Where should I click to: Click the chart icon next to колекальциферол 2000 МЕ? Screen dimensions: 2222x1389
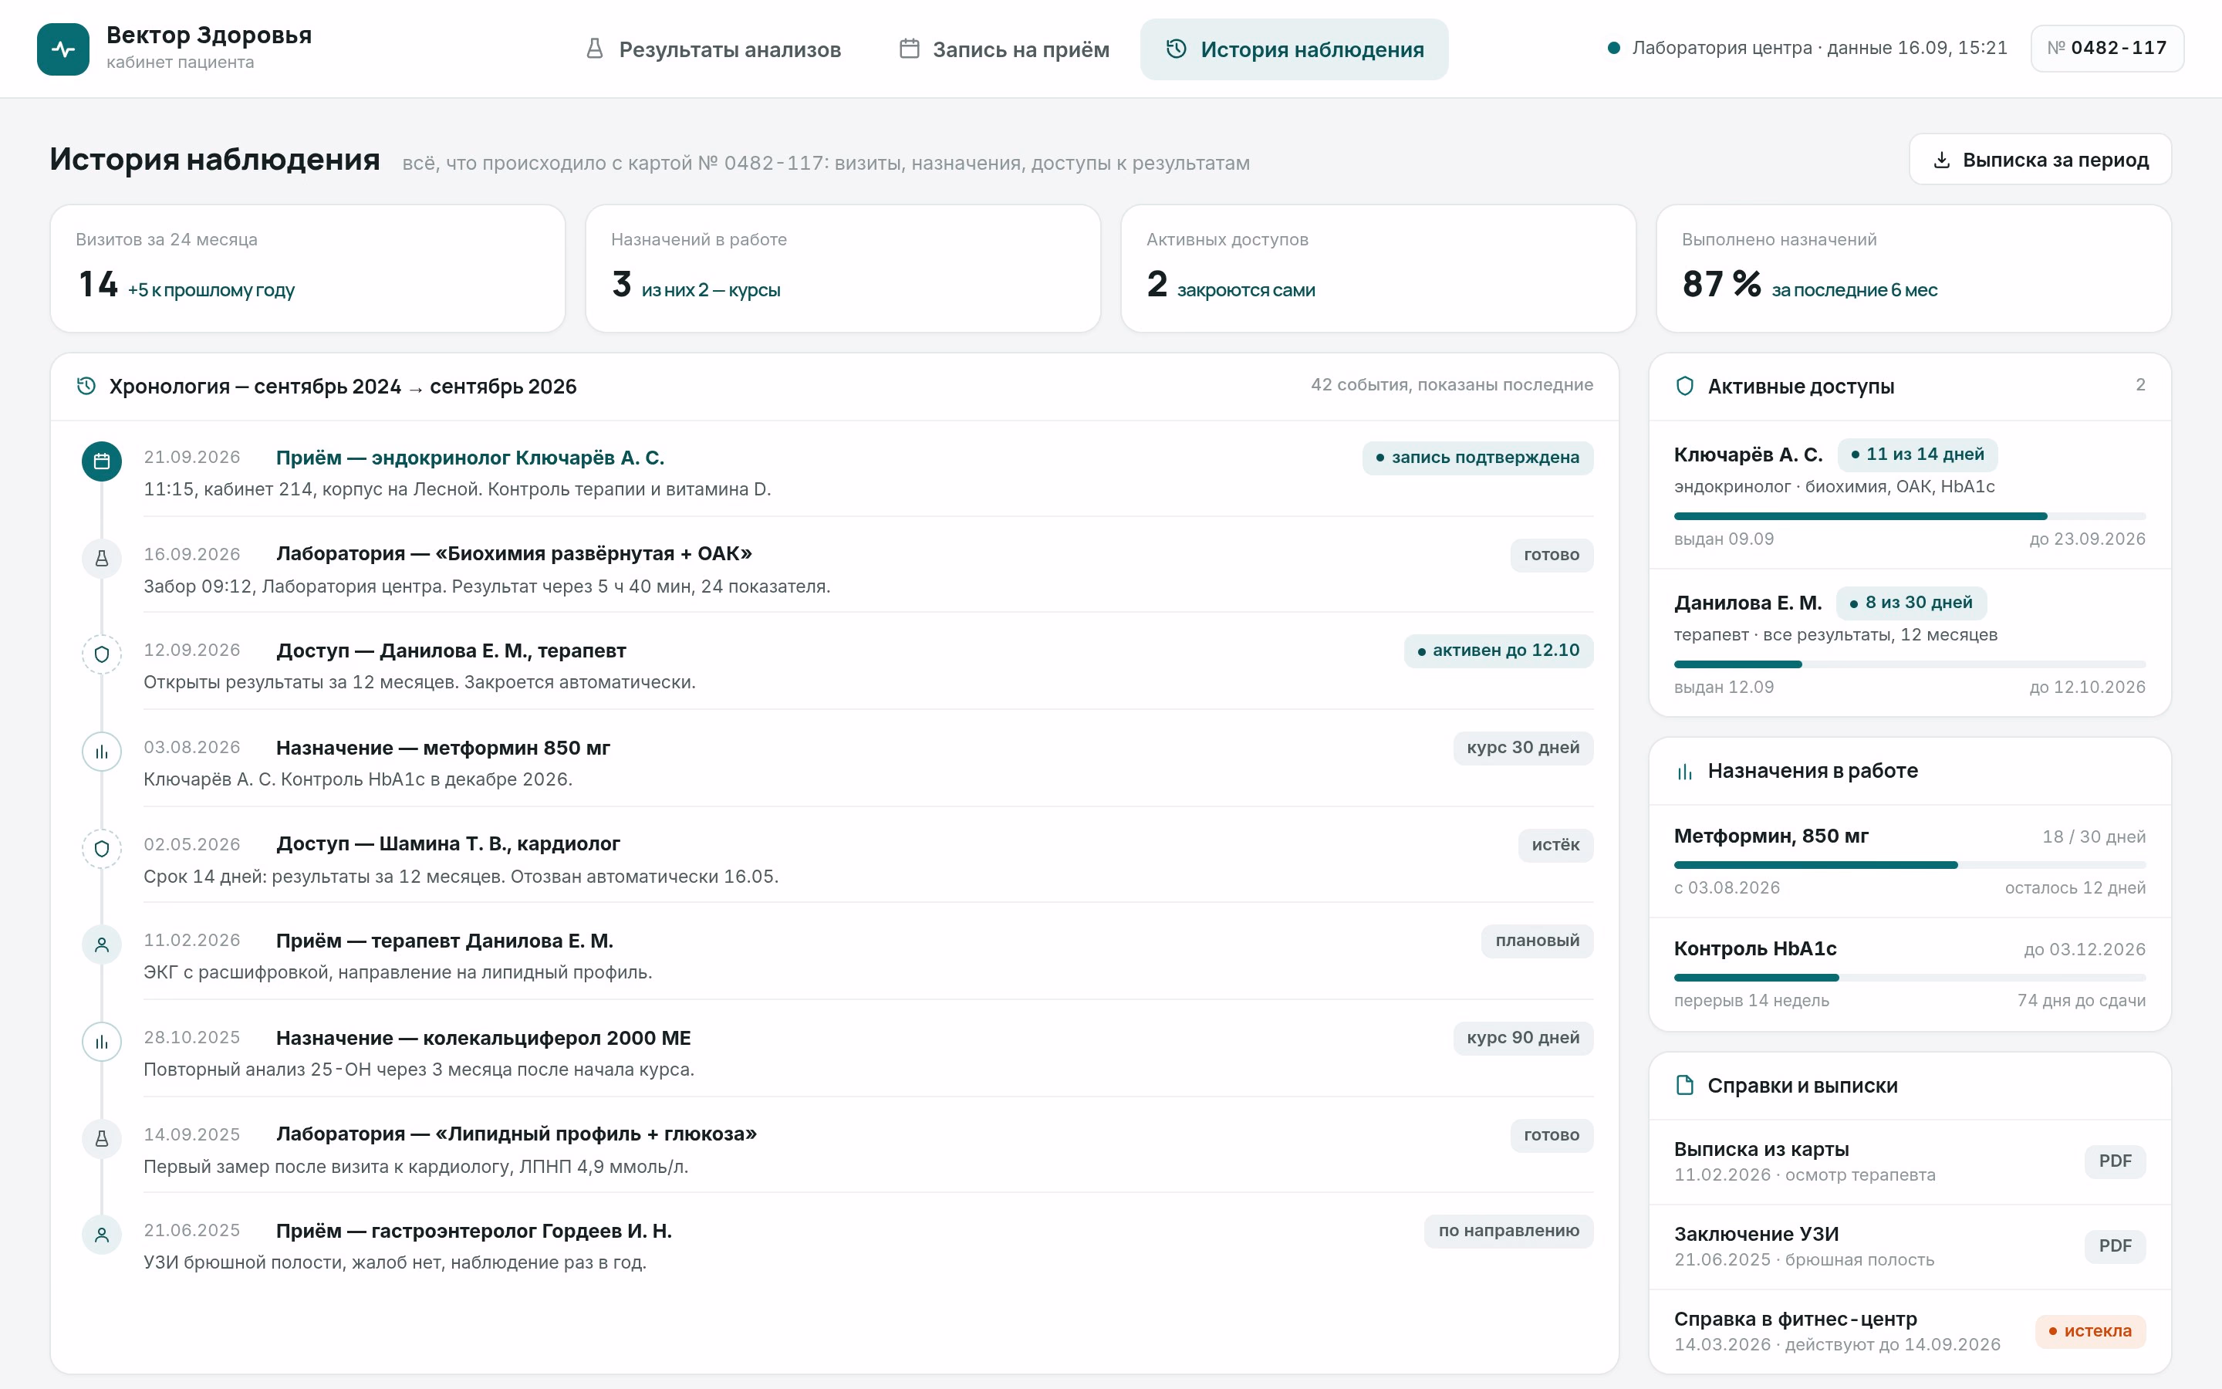(102, 1043)
